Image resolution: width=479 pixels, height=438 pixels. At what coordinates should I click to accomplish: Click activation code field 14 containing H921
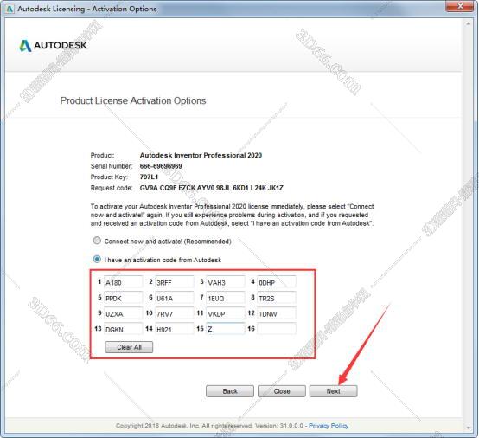coord(175,329)
